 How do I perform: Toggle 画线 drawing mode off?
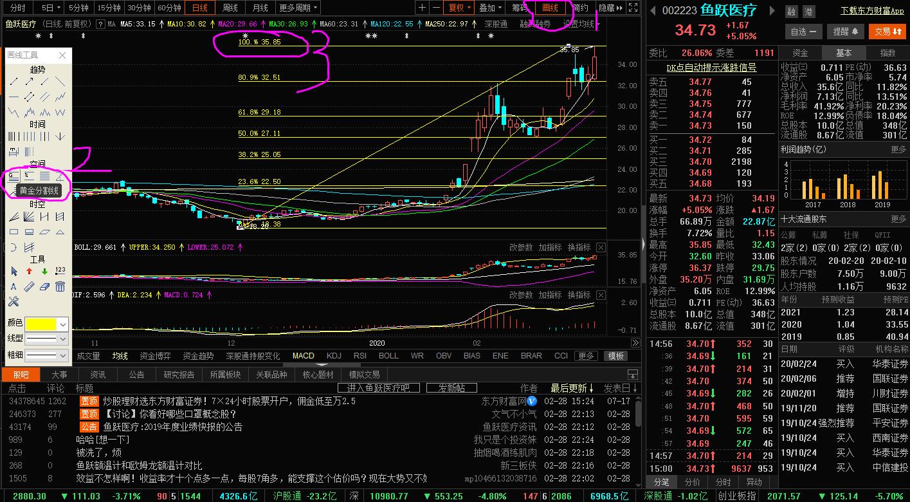(550, 7)
